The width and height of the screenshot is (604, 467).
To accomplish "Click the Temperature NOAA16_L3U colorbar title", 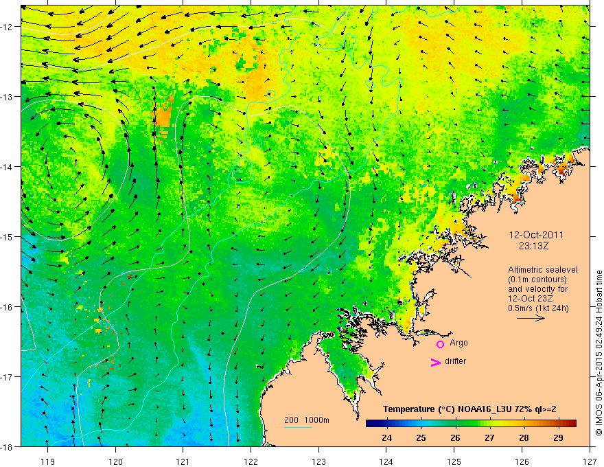I will 469,409.
